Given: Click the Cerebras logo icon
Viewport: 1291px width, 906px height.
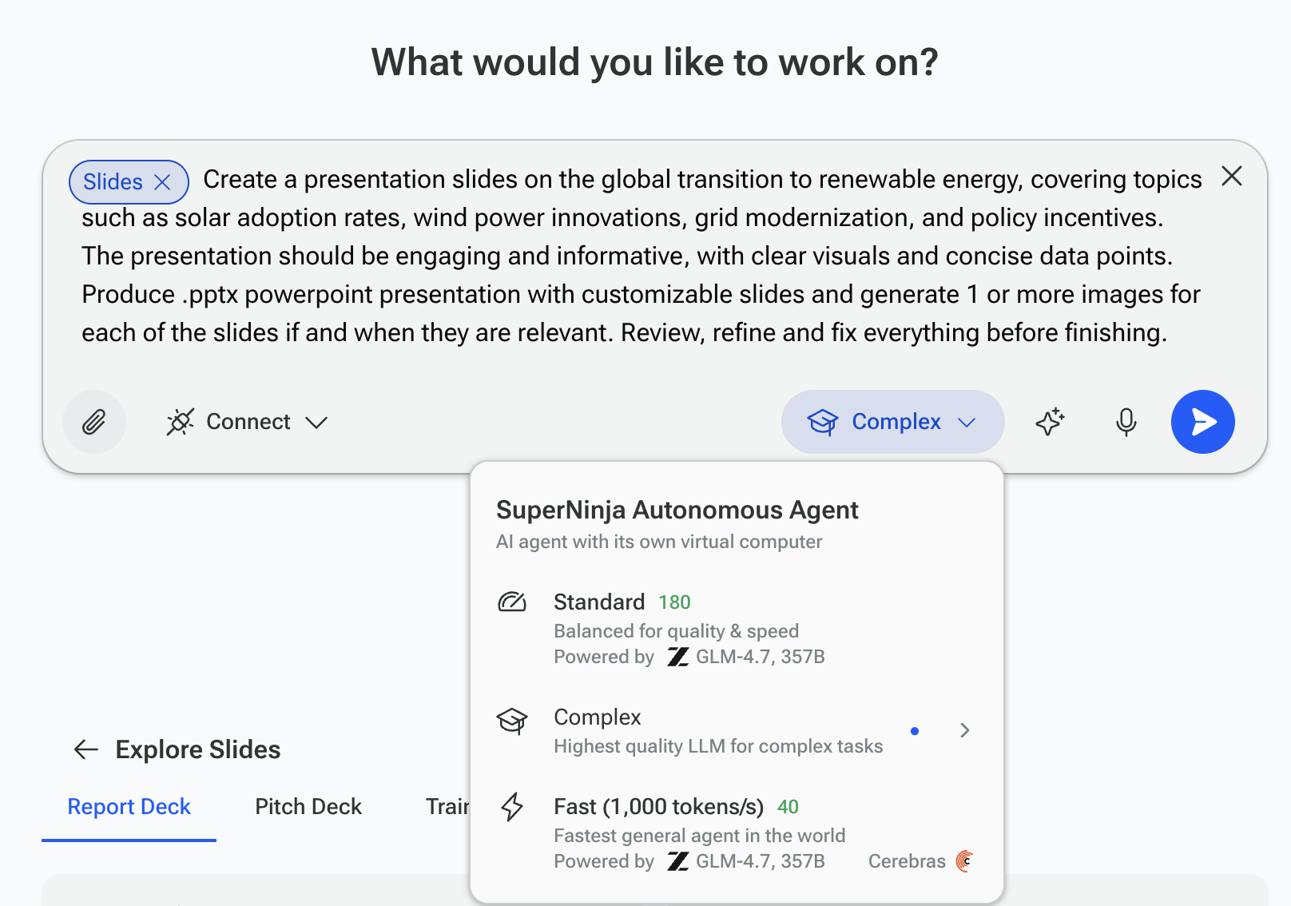Looking at the screenshot, I should [965, 861].
